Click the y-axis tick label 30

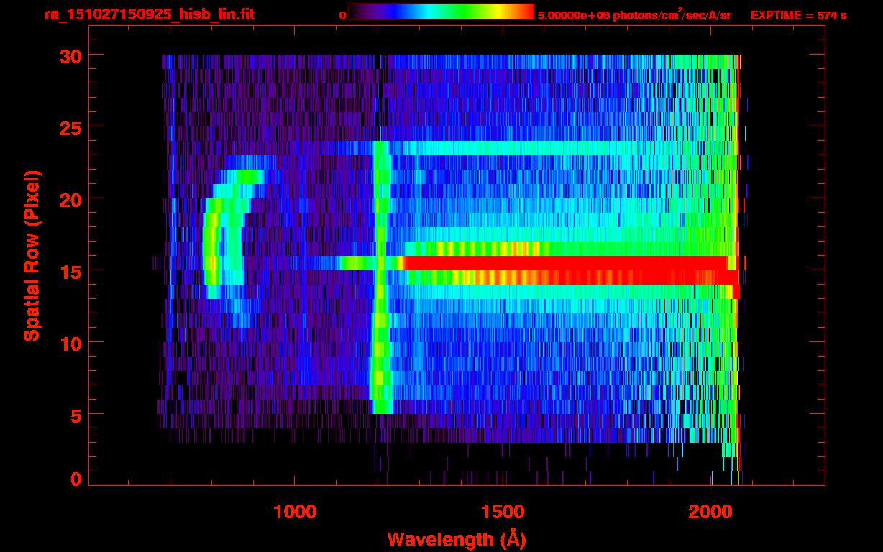(x=69, y=55)
